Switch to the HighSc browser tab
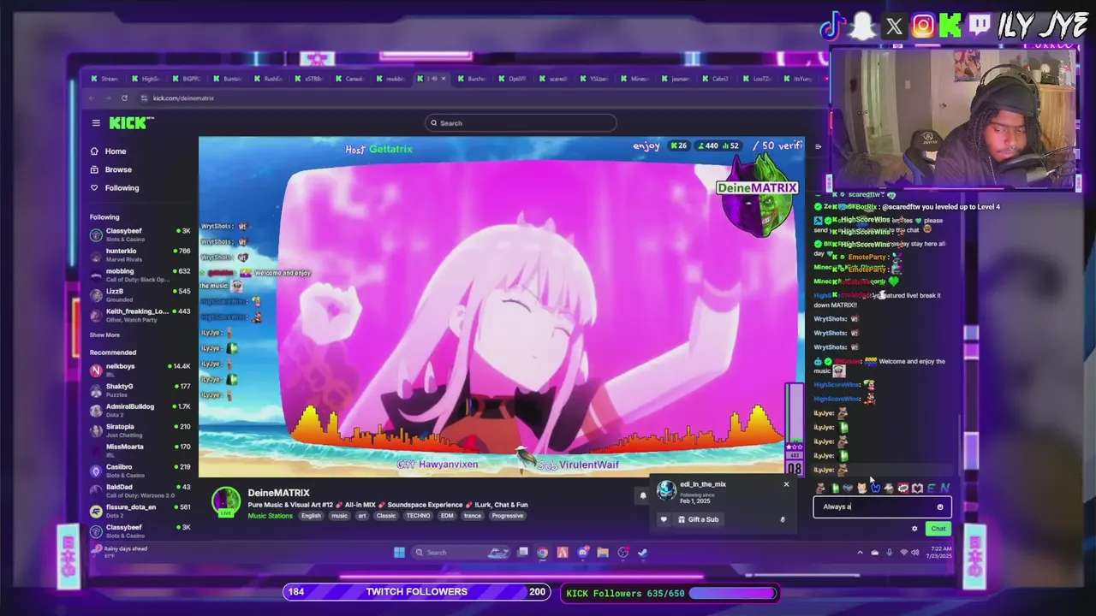This screenshot has width=1096, height=616. click(x=146, y=79)
